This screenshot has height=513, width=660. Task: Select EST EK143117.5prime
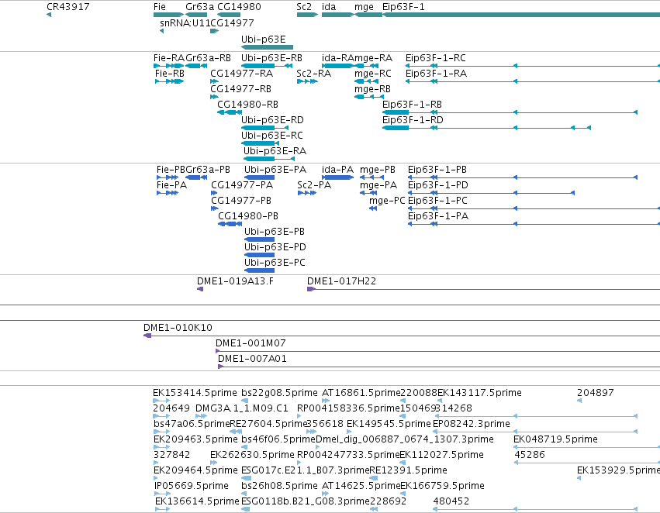479,393
